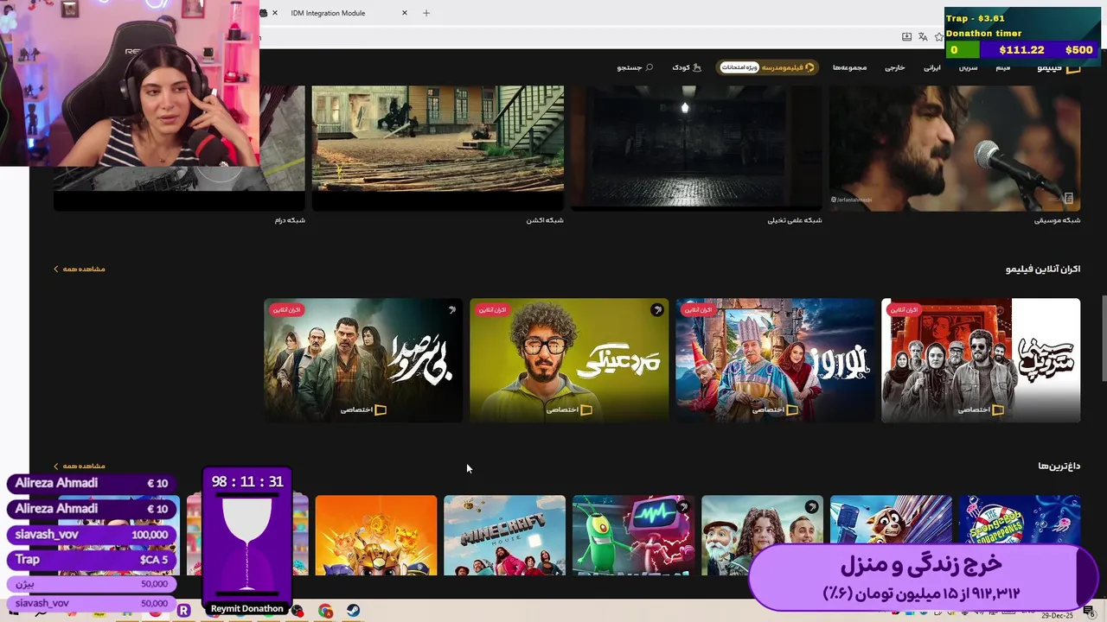1107x622 pixels.
Task: Click the translate page icon
Action: (923, 37)
